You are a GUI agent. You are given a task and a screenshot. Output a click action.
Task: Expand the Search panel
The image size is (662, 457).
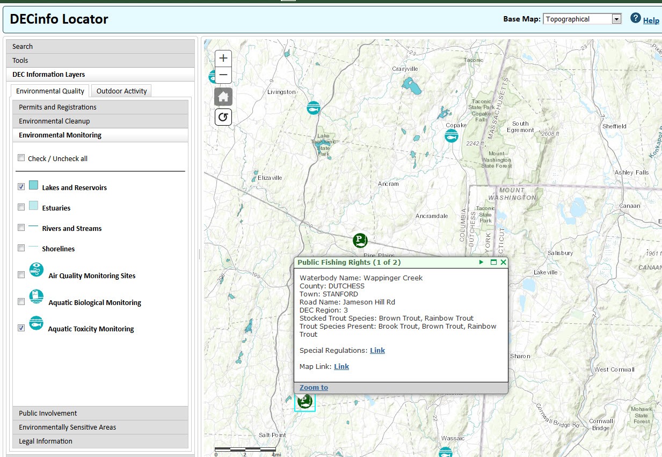(x=100, y=47)
